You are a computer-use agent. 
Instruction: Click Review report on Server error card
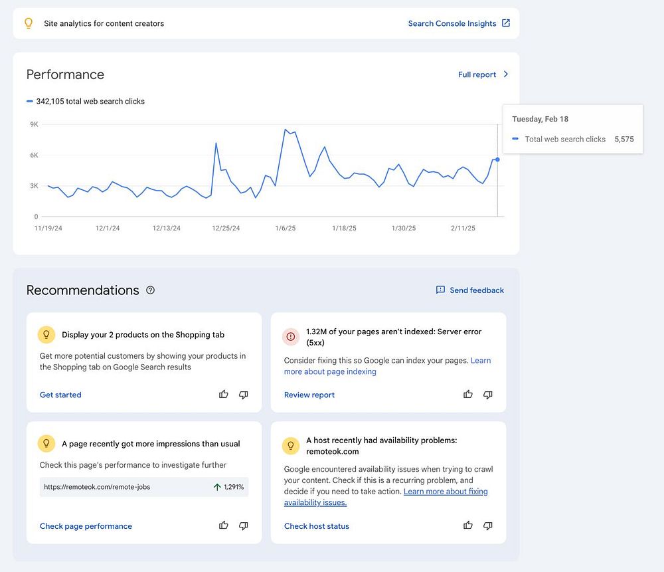click(309, 395)
